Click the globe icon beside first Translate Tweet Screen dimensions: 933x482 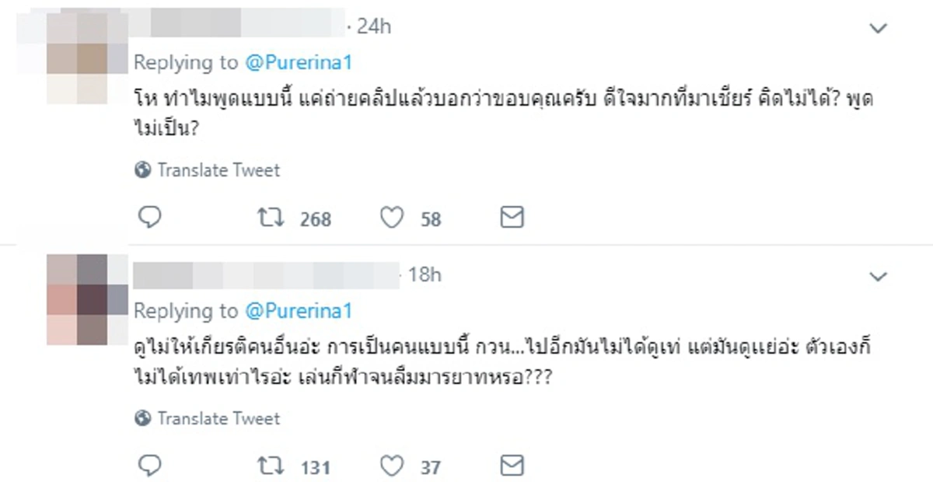(x=143, y=169)
